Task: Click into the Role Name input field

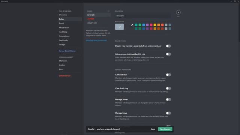Action: click(143, 16)
